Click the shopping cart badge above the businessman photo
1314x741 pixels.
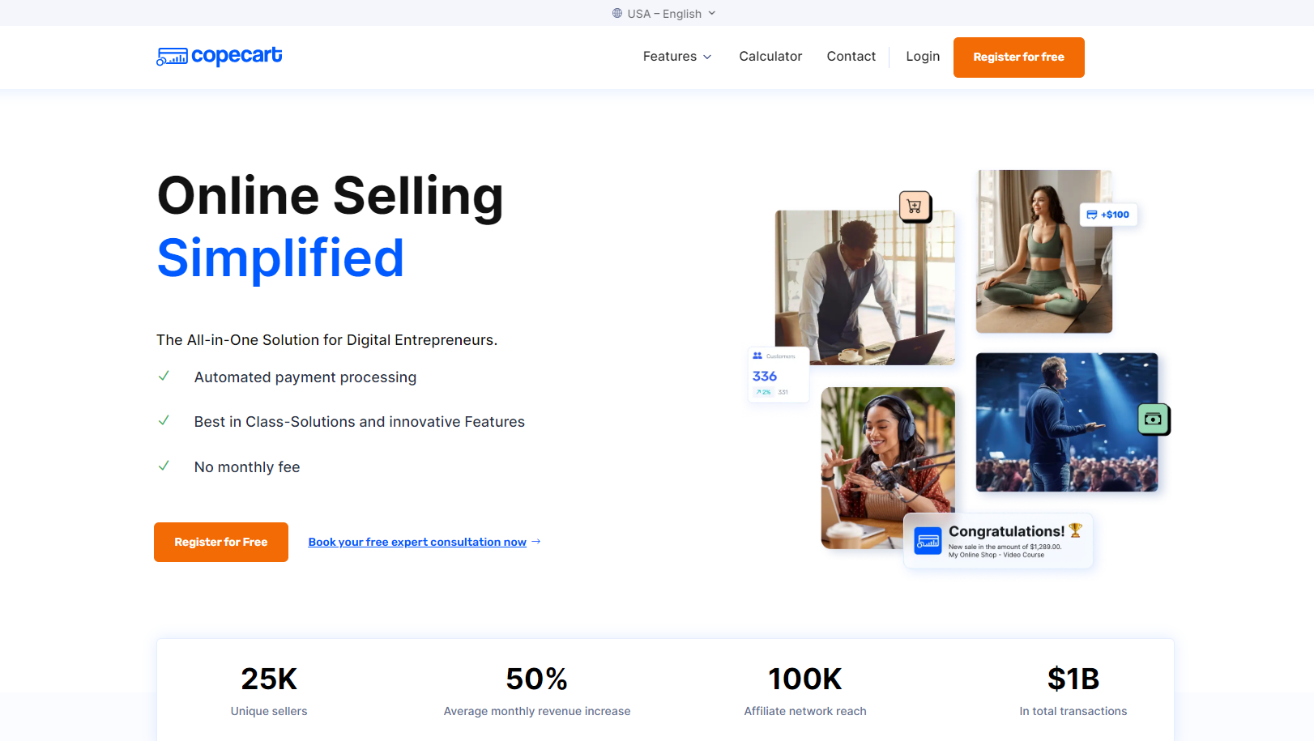tap(914, 207)
